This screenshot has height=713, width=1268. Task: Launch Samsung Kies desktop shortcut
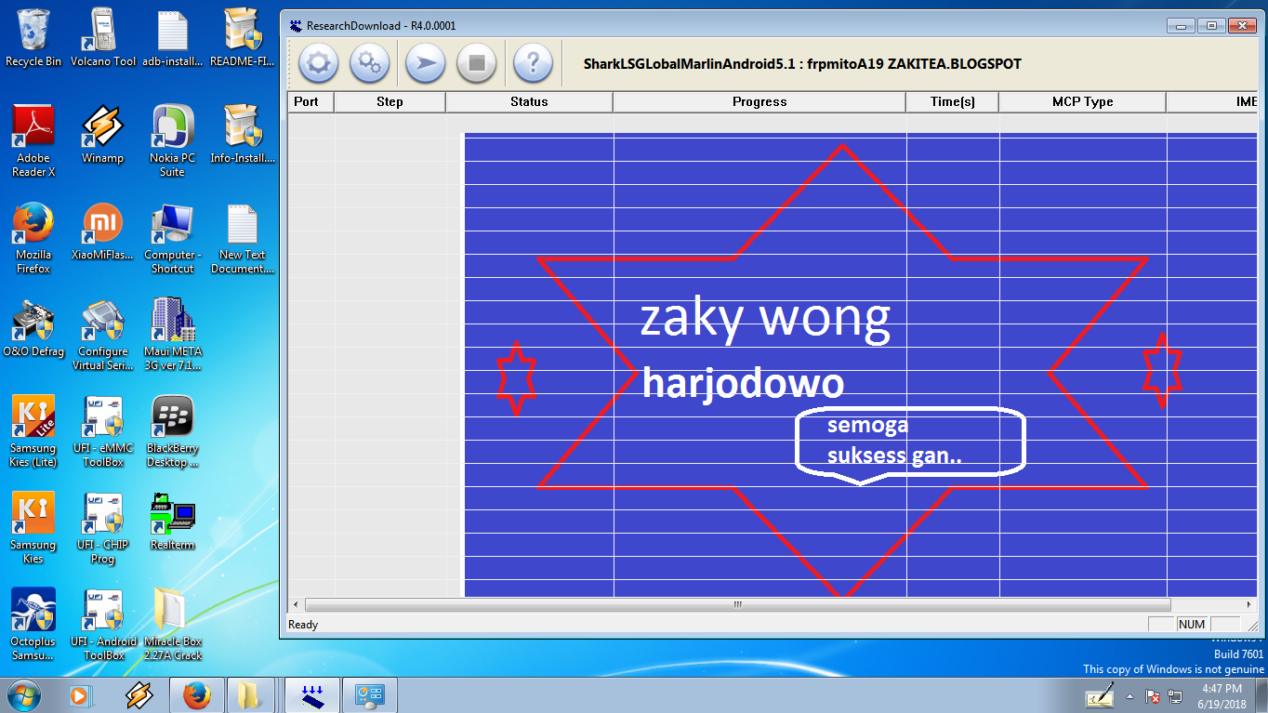click(33, 527)
